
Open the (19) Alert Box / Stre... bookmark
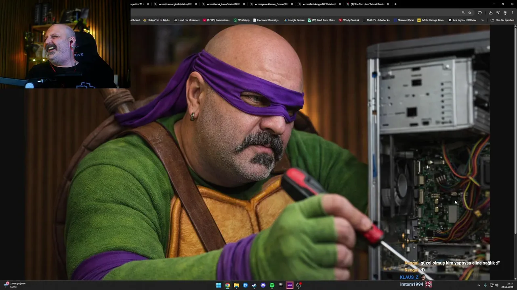(x=321, y=20)
